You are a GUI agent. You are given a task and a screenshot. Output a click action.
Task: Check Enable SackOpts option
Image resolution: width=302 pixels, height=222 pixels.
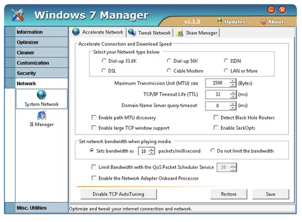point(216,128)
